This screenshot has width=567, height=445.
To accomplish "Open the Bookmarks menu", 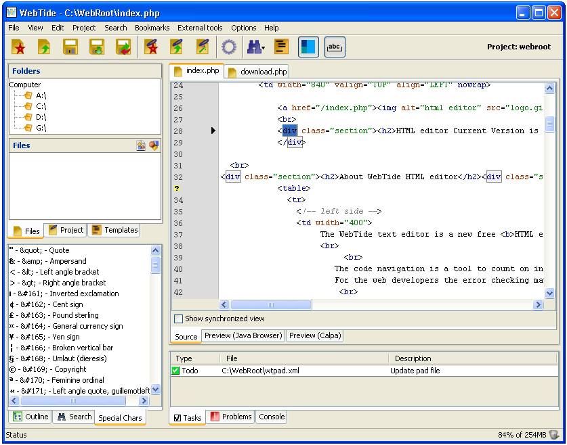I will (152, 28).
